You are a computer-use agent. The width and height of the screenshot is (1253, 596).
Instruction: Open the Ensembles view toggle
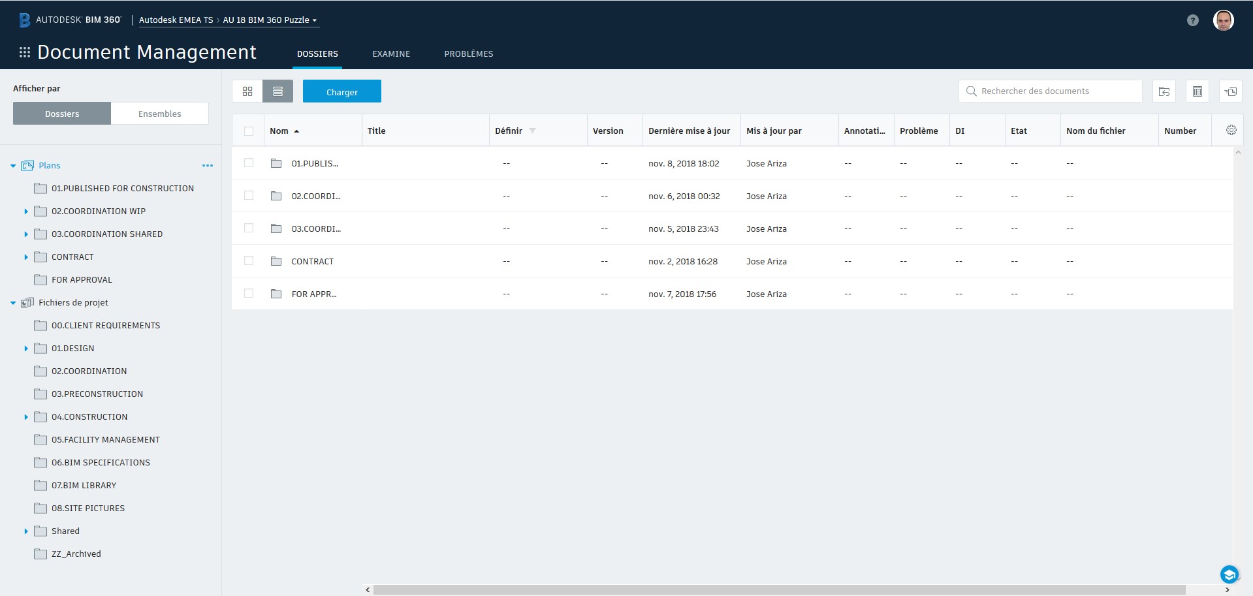pyautogui.click(x=159, y=113)
